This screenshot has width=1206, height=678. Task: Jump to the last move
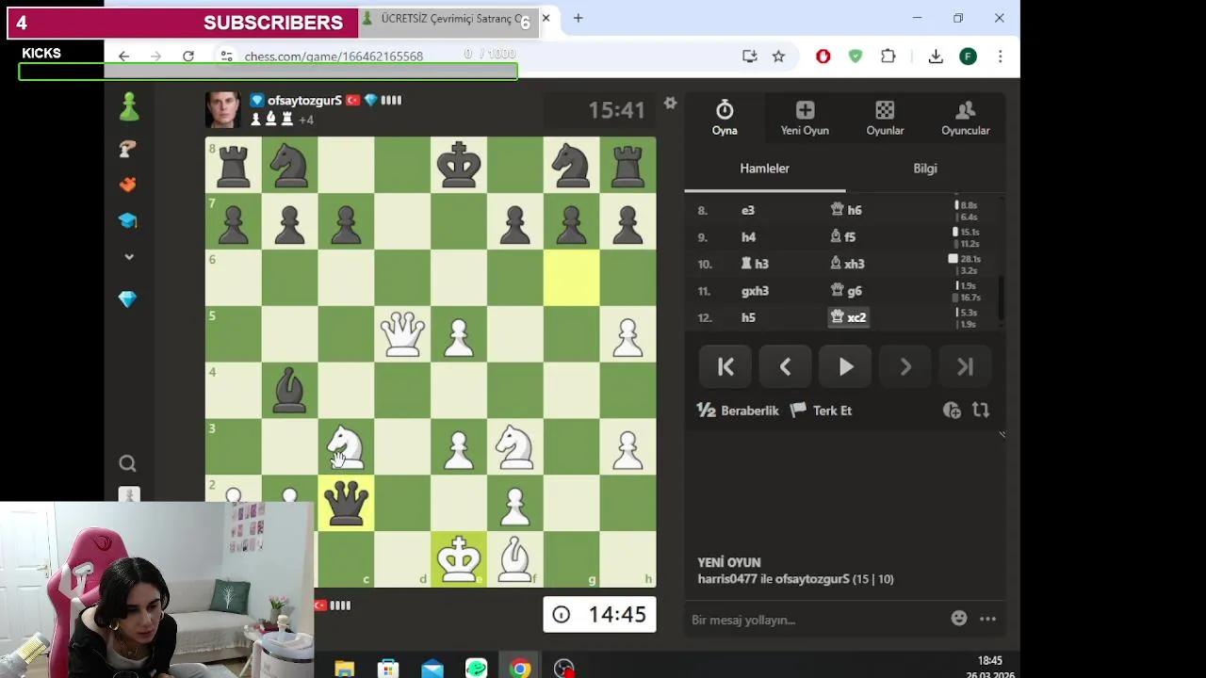[966, 367]
